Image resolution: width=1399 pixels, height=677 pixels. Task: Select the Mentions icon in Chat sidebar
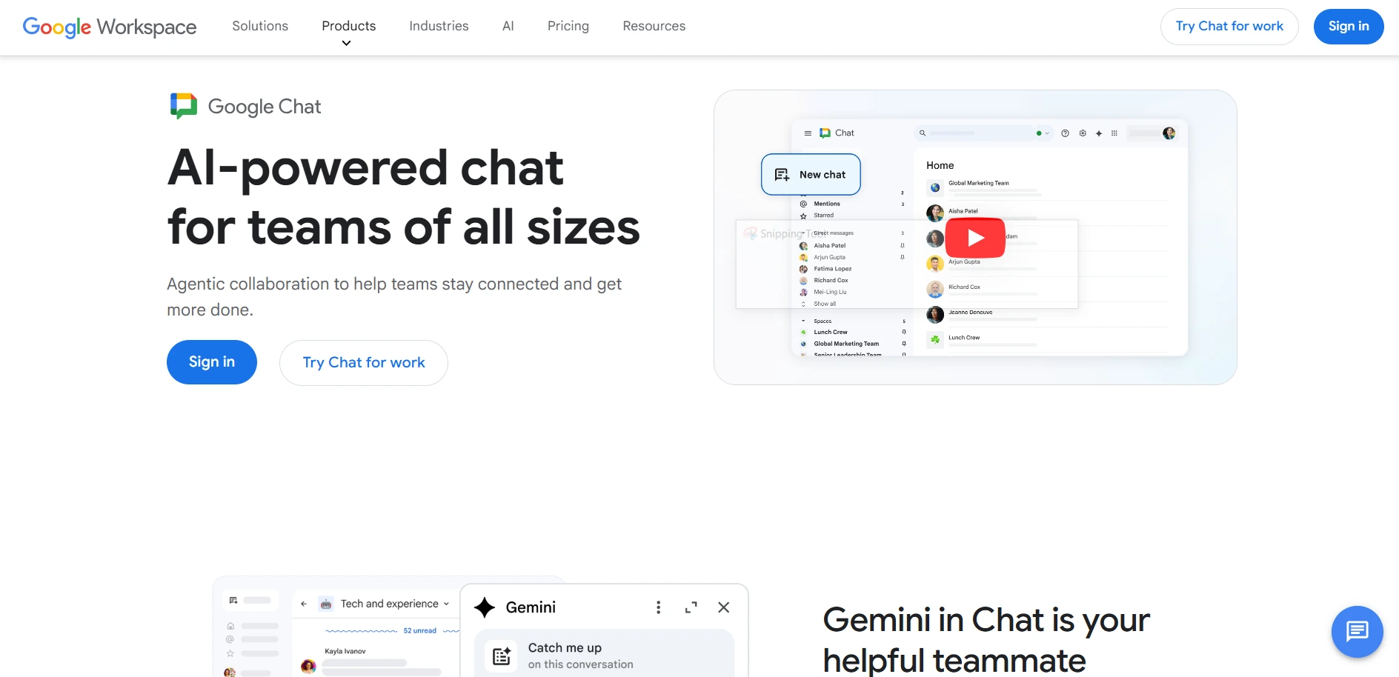(803, 204)
